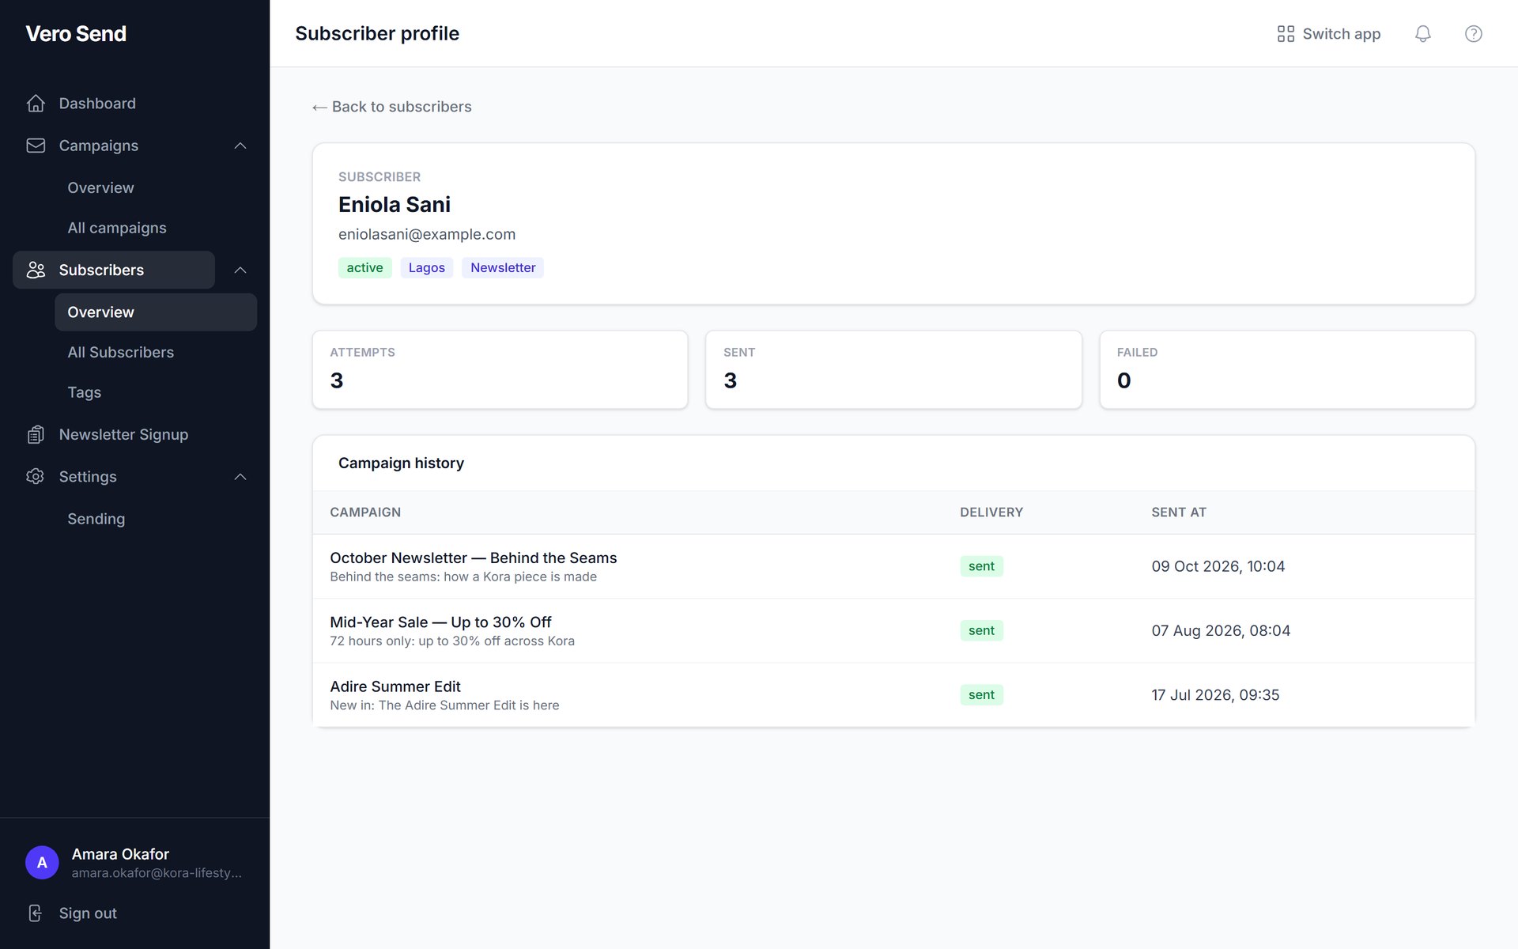
Task: Click the Settings gear icon
Action: [x=36, y=477]
